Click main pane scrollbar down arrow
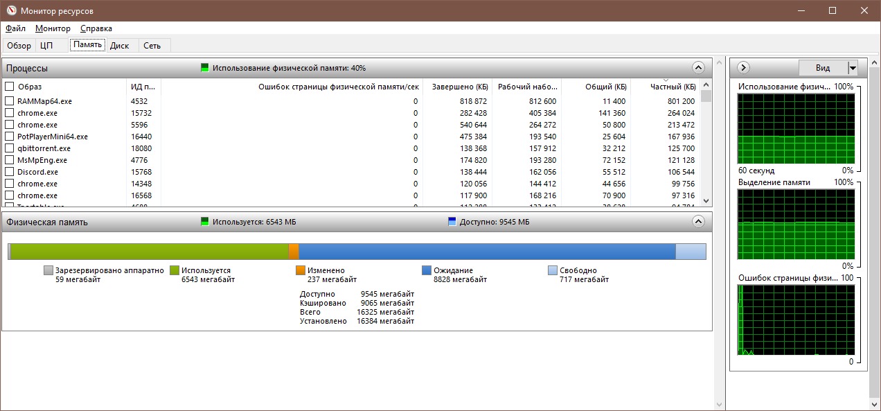Image resolution: width=881 pixels, height=411 pixels. (718, 405)
